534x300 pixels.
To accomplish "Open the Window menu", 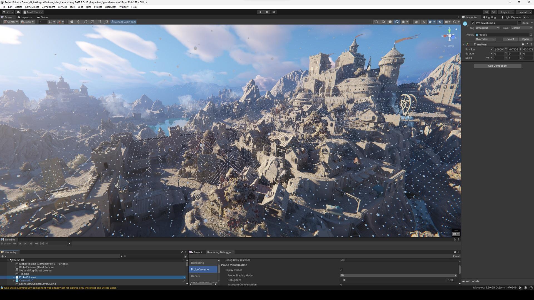I will pos(124,7).
